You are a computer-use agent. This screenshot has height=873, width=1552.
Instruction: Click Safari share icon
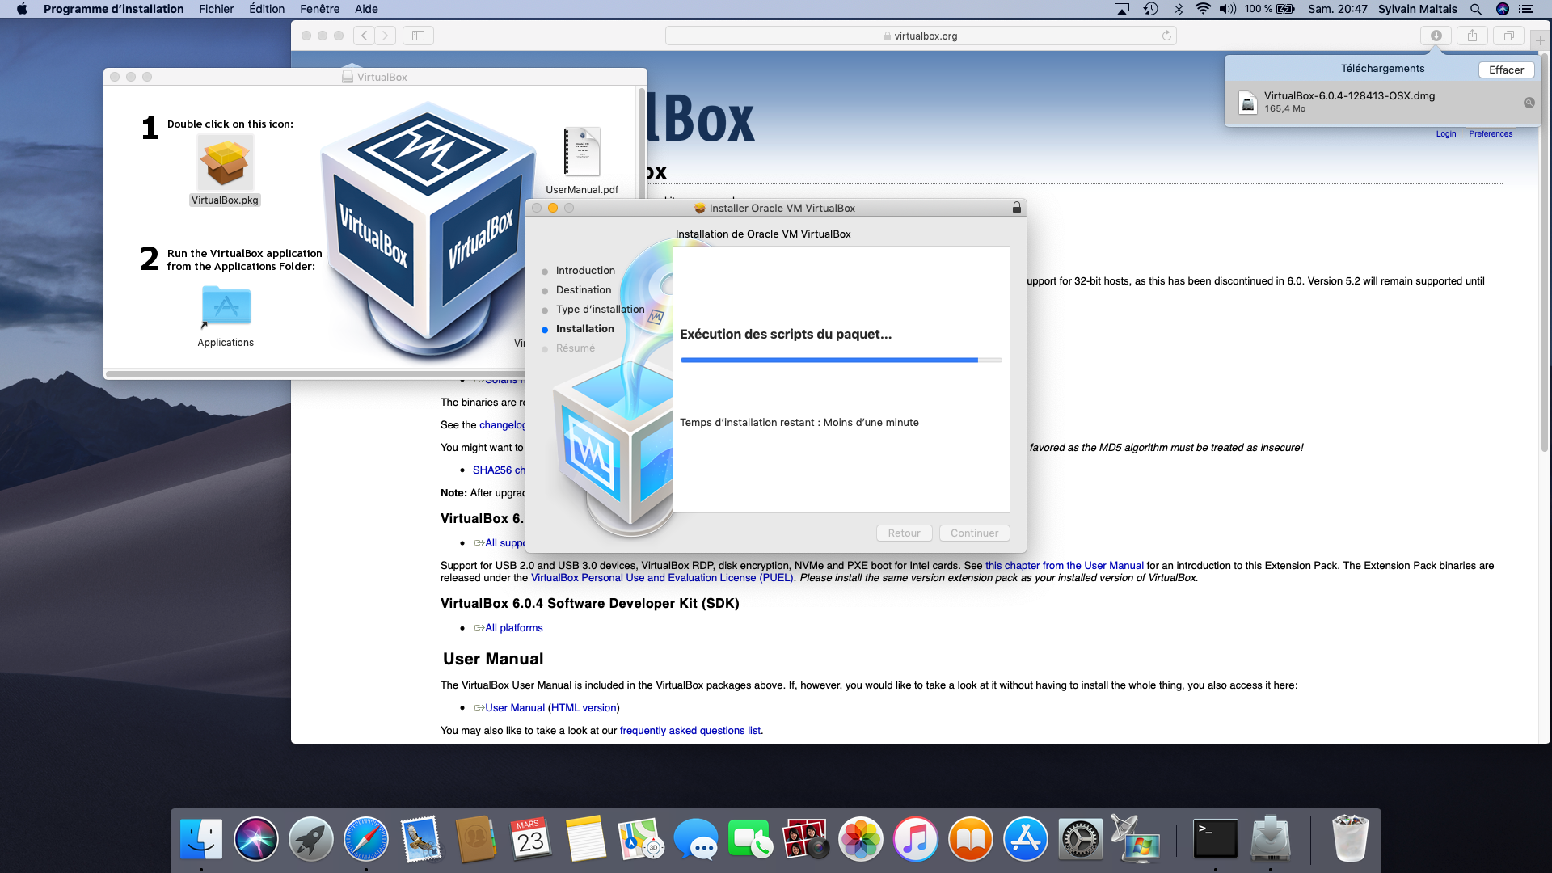click(1472, 36)
